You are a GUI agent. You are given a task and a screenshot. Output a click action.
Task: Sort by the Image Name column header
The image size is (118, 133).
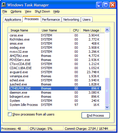click(24, 30)
